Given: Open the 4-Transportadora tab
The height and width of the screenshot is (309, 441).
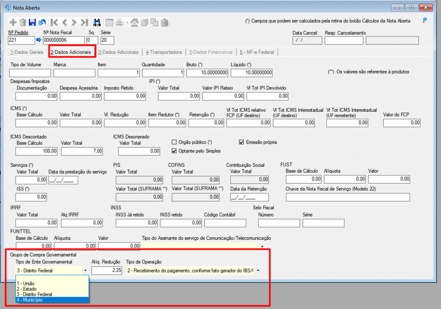Looking at the screenshot, I should click(164, 52).
